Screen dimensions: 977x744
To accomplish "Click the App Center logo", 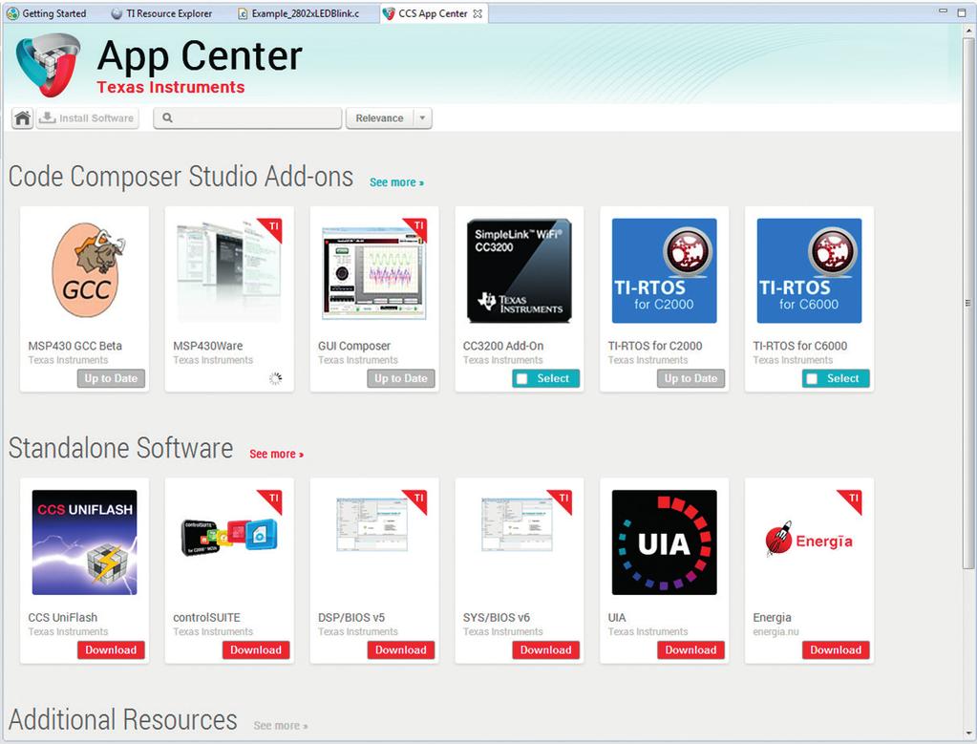I will click(x=48, y=65).
